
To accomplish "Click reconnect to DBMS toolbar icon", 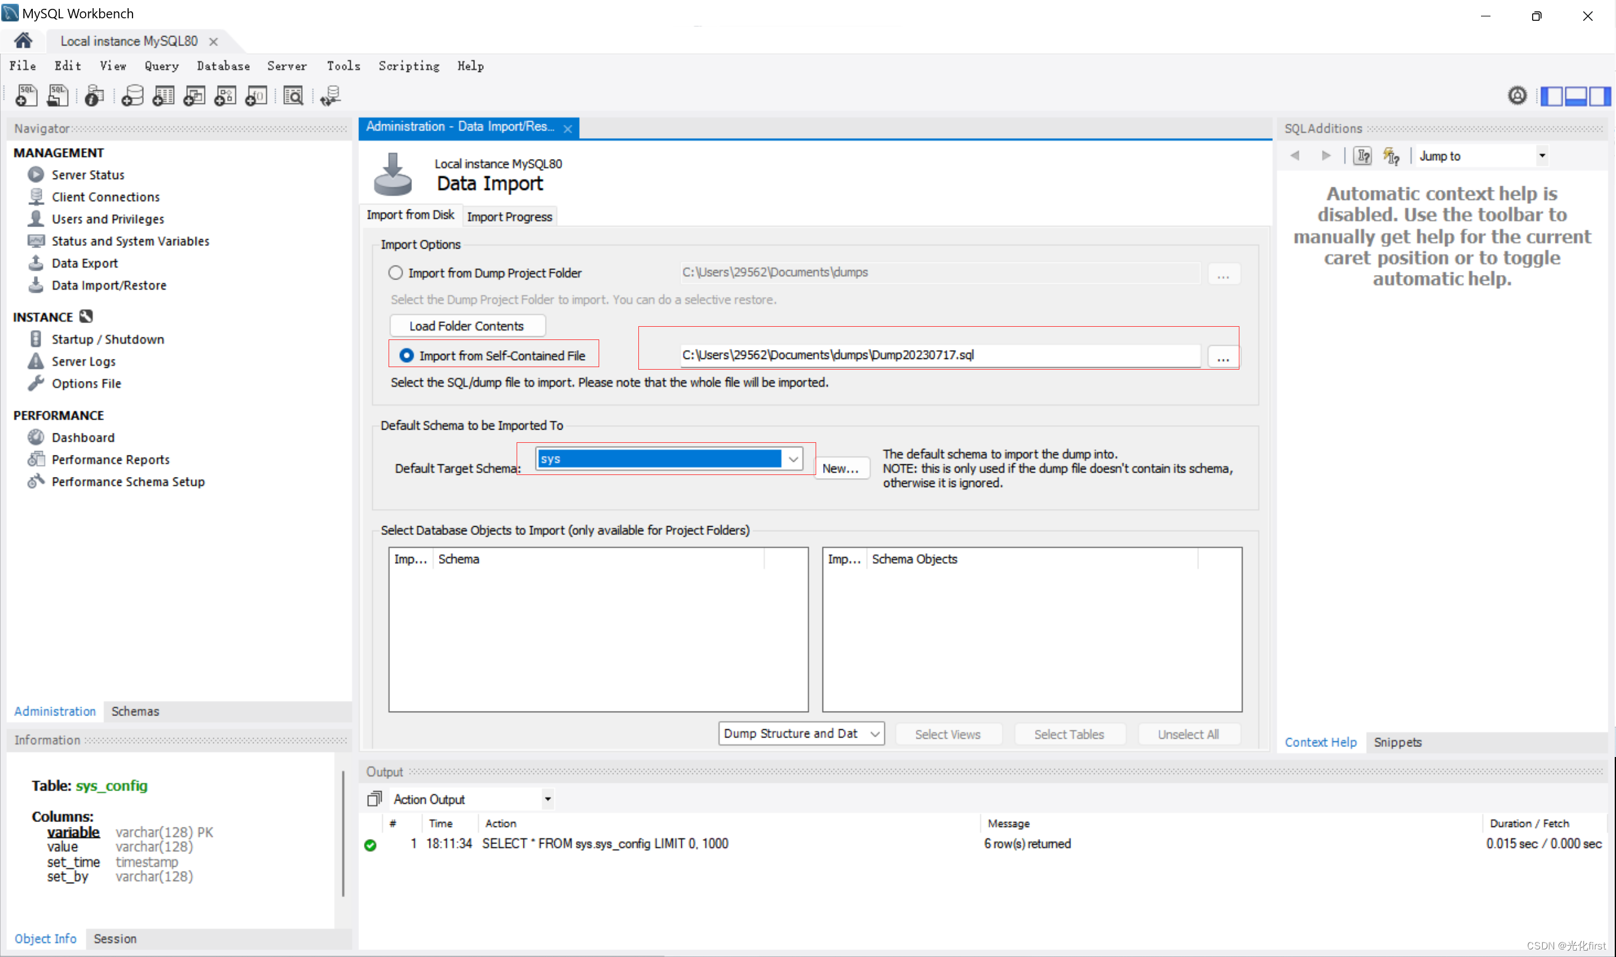I will [331, 95].
